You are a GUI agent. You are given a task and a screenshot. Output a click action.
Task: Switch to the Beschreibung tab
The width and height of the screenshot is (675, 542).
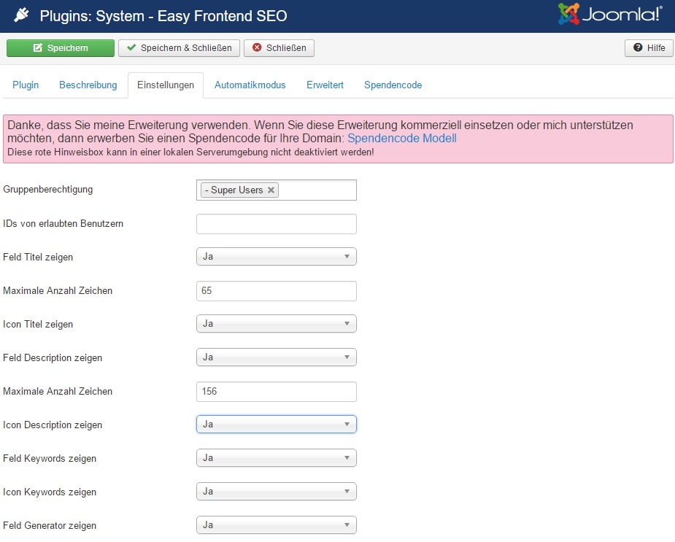88,85
